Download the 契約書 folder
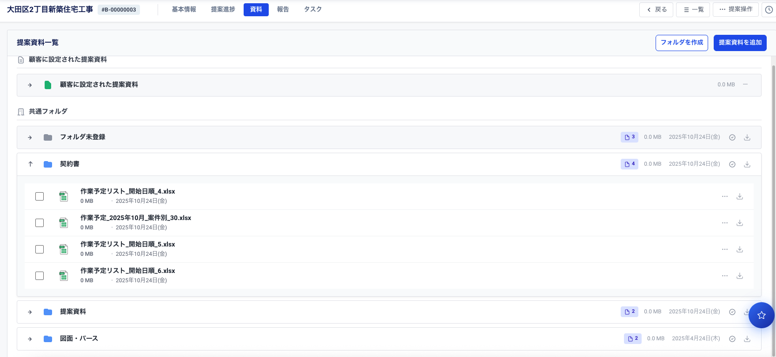The image size is (776, 357). (x=747, y=164)
